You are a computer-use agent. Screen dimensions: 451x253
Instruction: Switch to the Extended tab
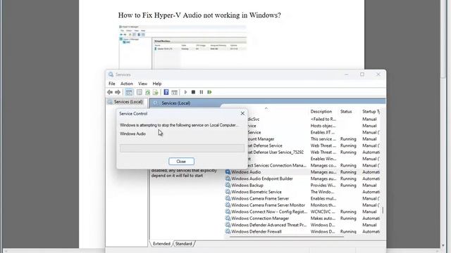click(161, 244)
